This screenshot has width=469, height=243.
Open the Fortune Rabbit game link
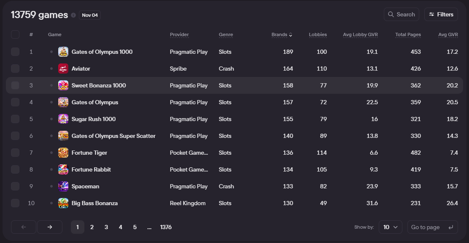(91, 169)
